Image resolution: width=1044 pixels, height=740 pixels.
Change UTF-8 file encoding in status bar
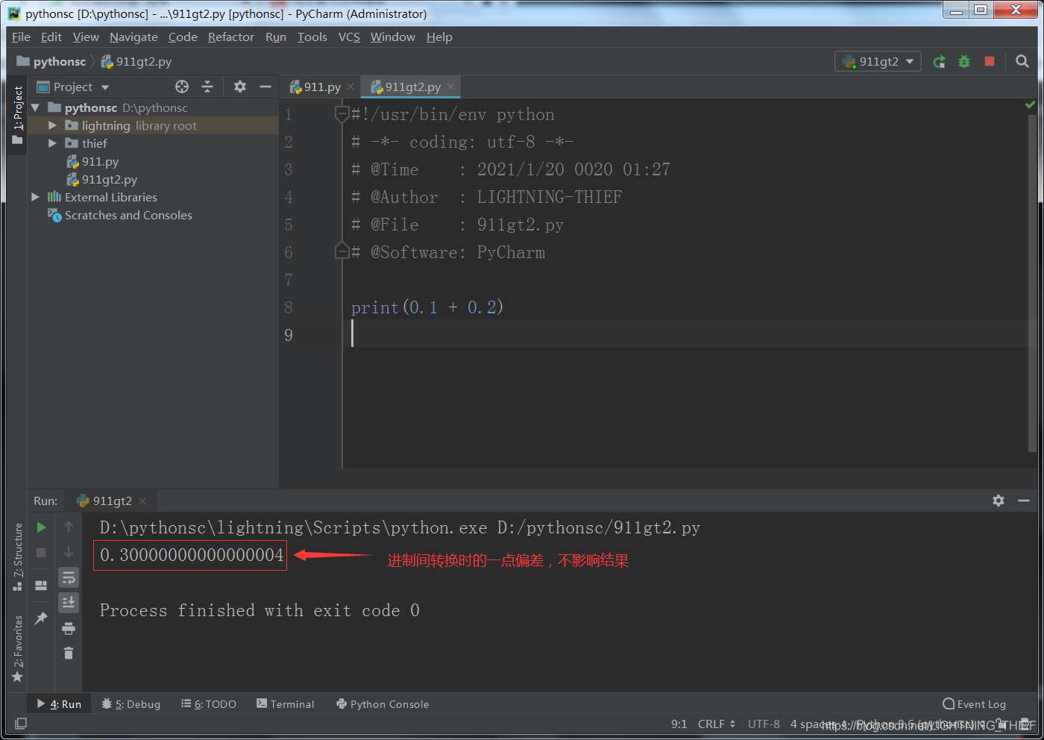click(x=764, y=724)
